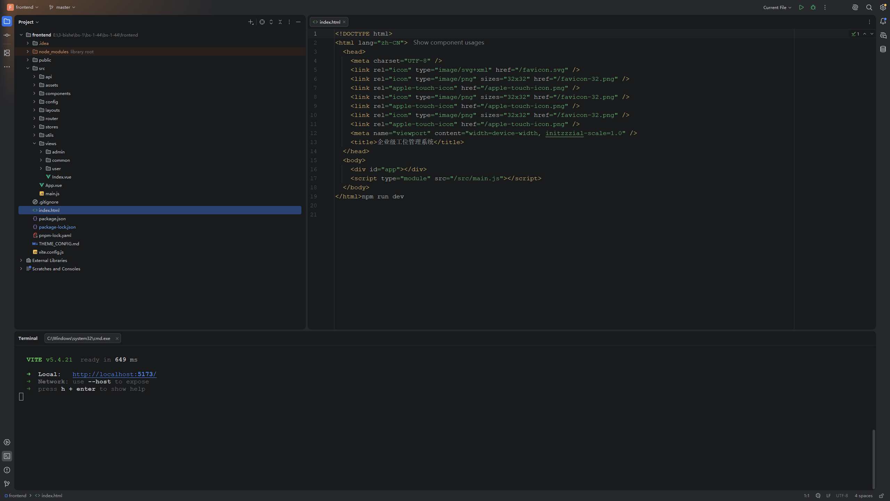Screen dimensions: 890x501
Task: Expand all in Project tree
Action: pos(271,22)
